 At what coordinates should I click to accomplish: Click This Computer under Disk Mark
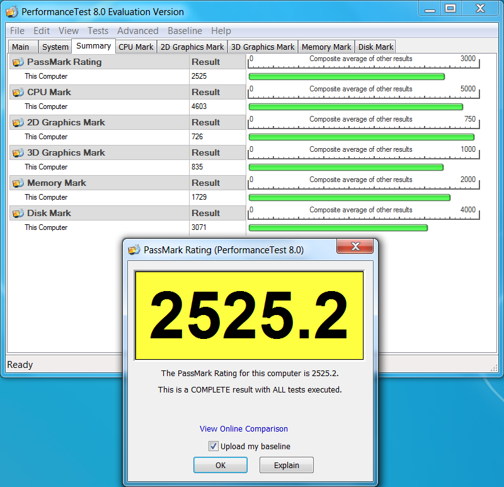(x=46, y=227)
